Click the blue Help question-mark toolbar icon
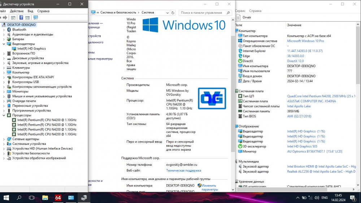The image size is (361, 203). pos(21,17)
